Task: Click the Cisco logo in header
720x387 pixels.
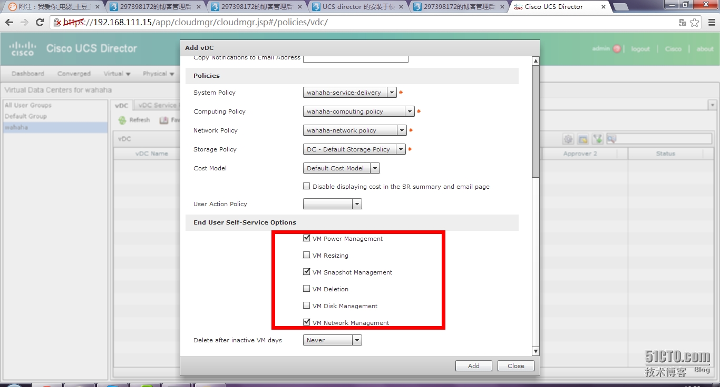Action: (22, 48)
